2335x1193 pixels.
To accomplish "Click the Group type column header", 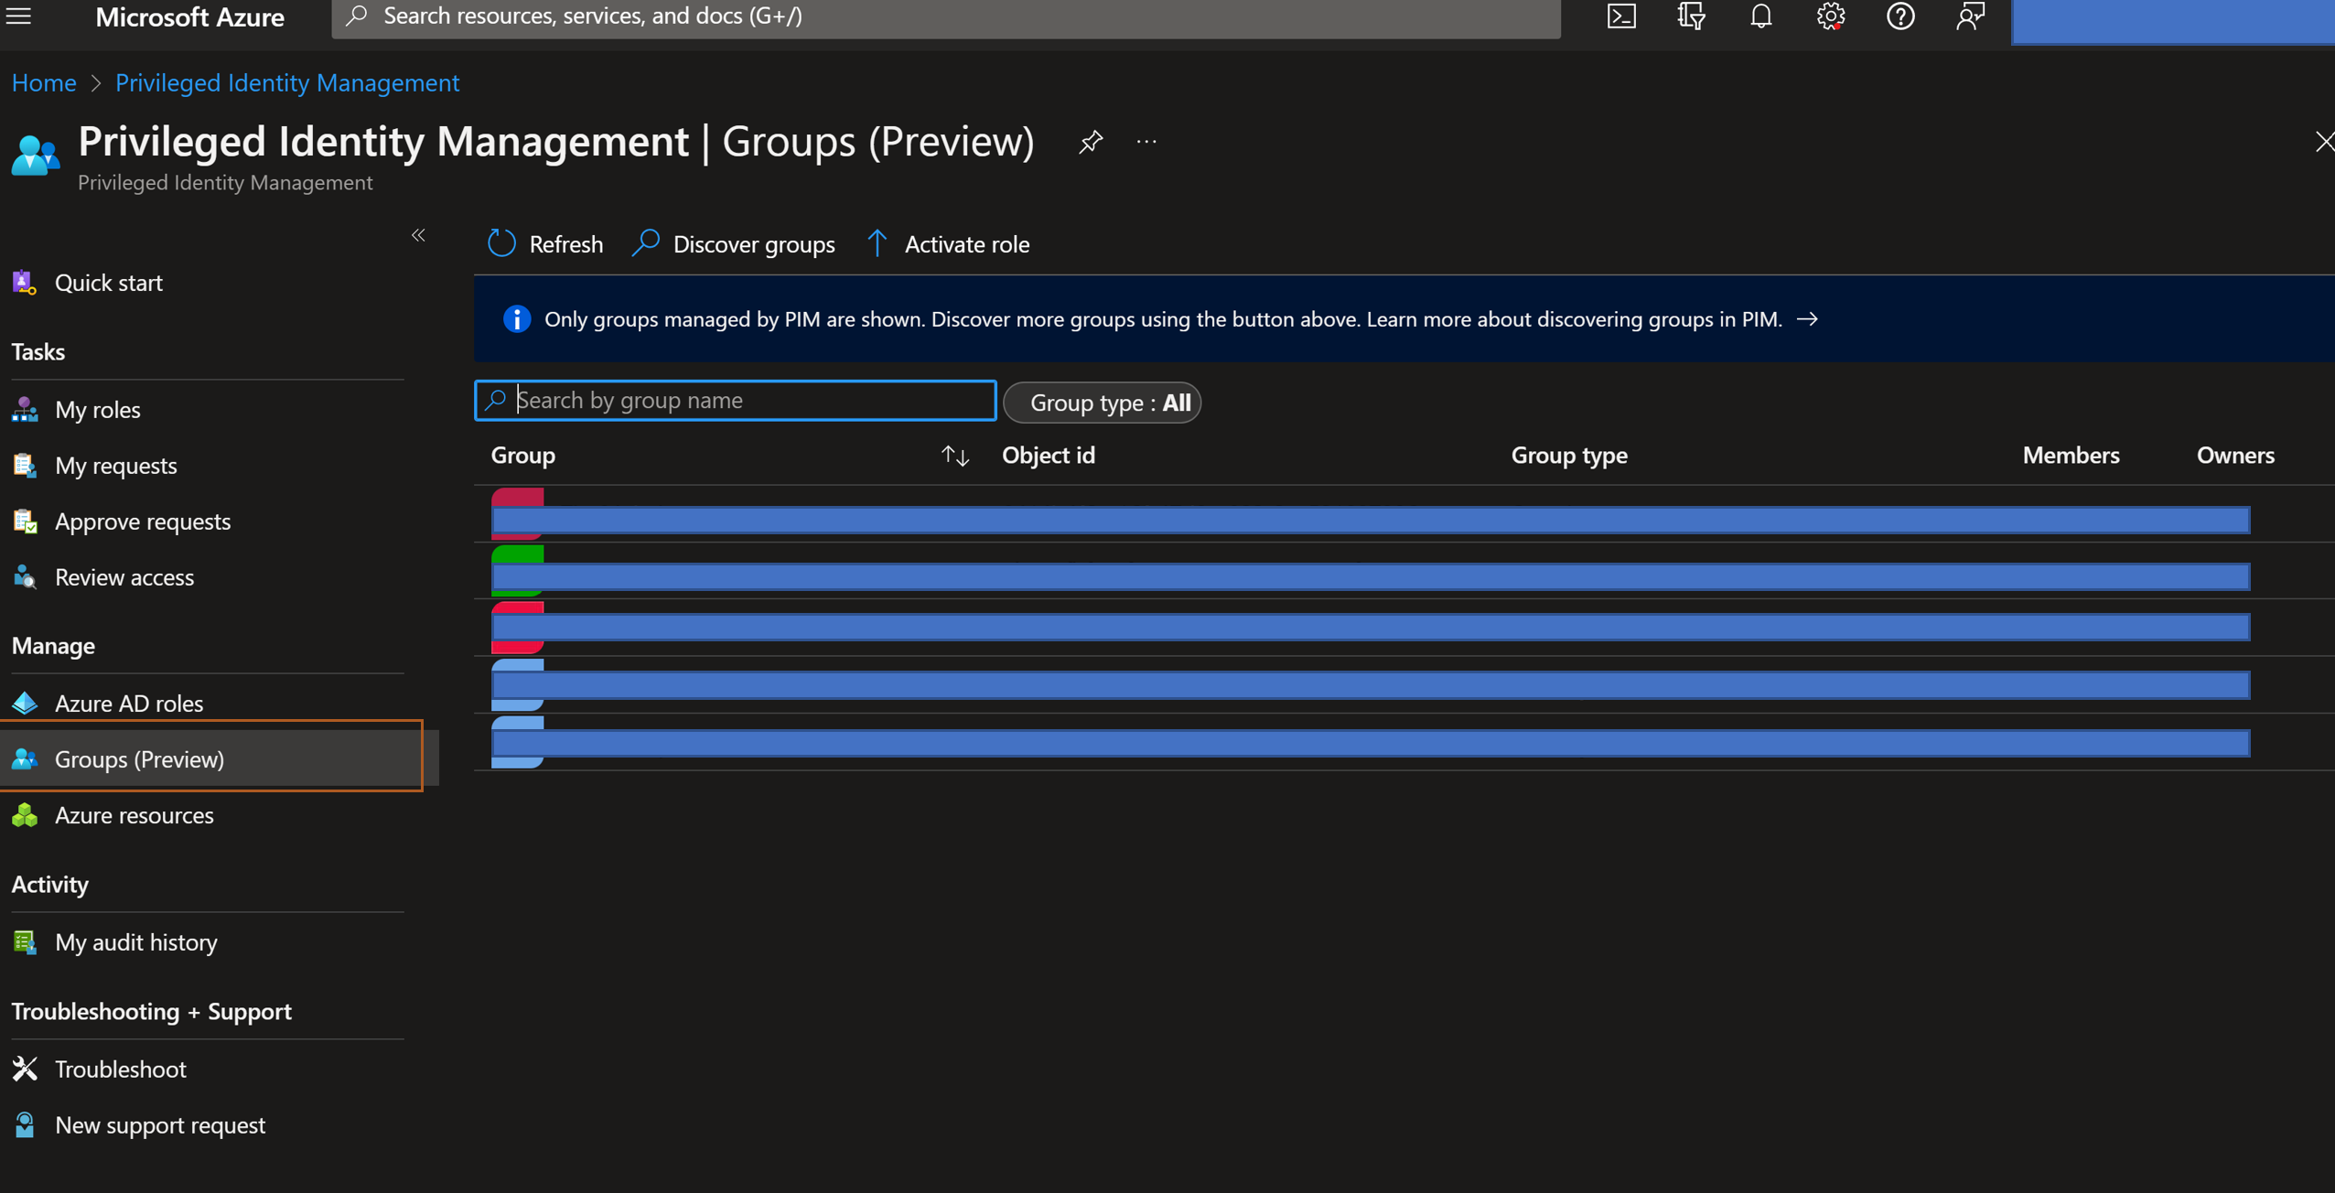I will 1568,456.
